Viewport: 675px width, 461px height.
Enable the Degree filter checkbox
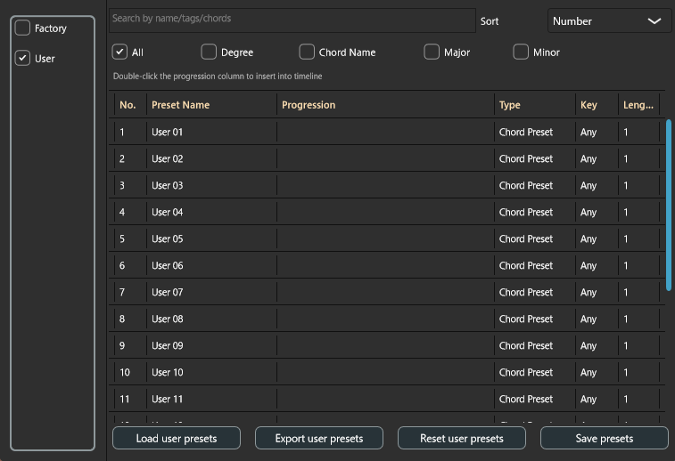[x=209, y=53]
